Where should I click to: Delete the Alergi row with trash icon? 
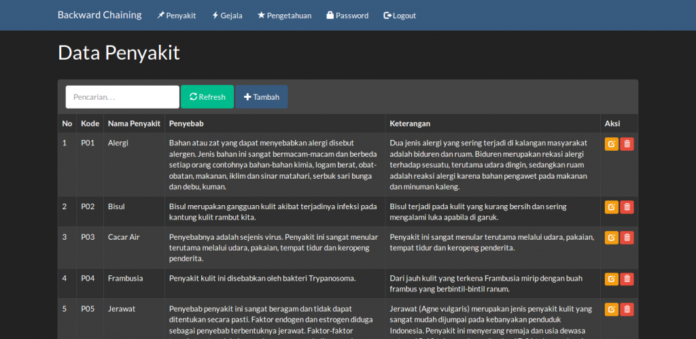coord(627,144)
